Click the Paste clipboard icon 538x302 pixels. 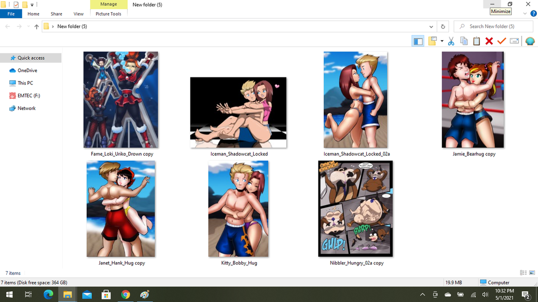point(477,41)
